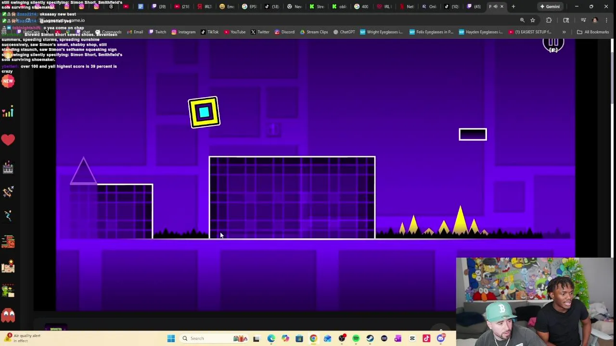Switch to the TikTok (10) tab
616x346 pixels.
[451, 6]
